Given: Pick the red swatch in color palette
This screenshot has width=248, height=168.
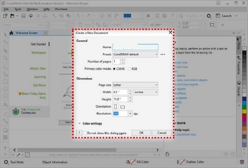Looking at the screenshot, I should [244, 116].
